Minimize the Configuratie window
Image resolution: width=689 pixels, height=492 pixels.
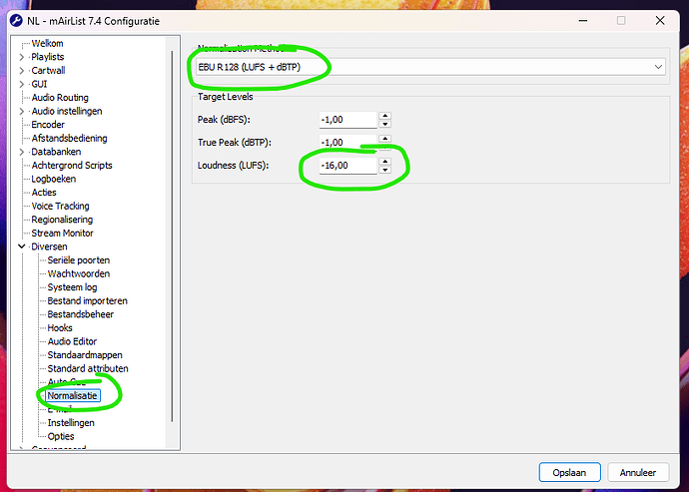(583, 21)
